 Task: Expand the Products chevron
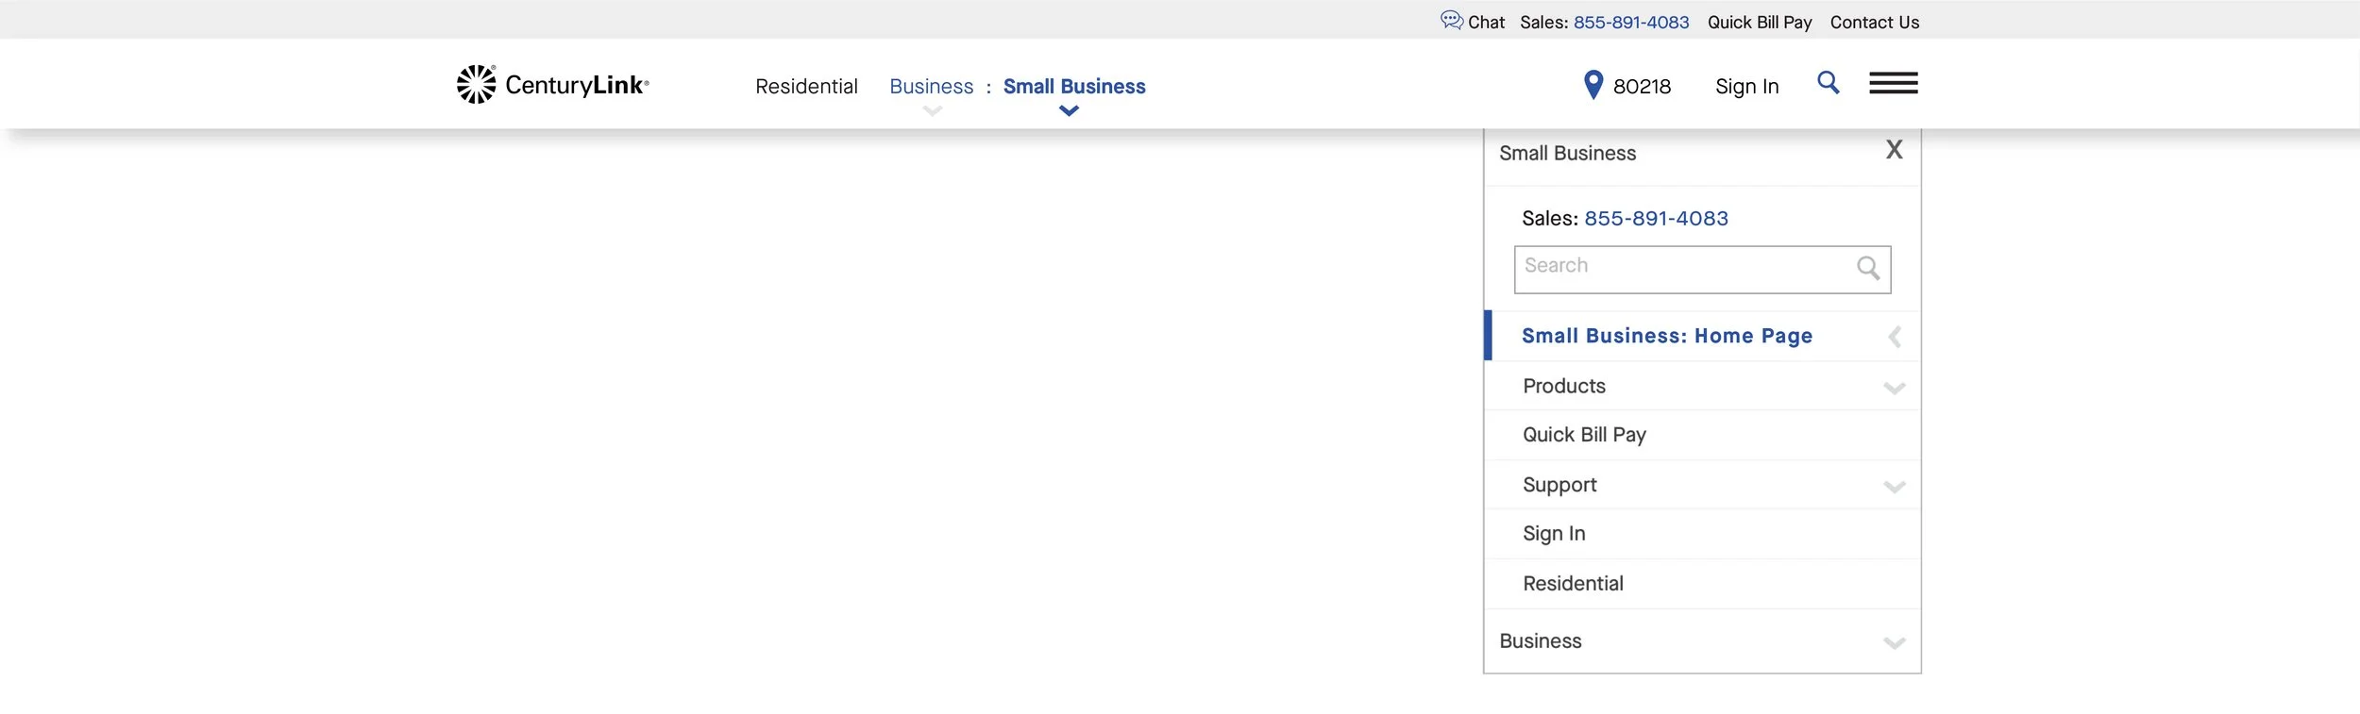[x=1894, y=388]
